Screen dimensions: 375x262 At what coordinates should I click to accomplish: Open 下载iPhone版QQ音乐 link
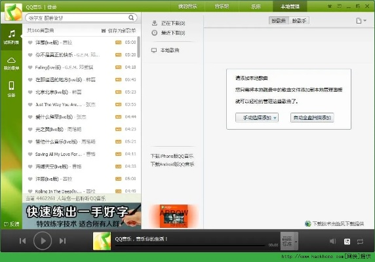[x=172, y=156]
